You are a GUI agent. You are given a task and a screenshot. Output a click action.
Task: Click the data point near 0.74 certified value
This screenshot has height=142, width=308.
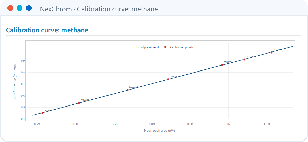point(168,79)
